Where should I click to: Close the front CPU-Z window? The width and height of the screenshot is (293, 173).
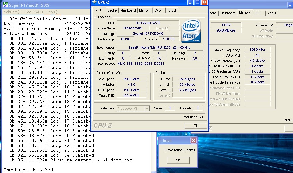[204, 2]
